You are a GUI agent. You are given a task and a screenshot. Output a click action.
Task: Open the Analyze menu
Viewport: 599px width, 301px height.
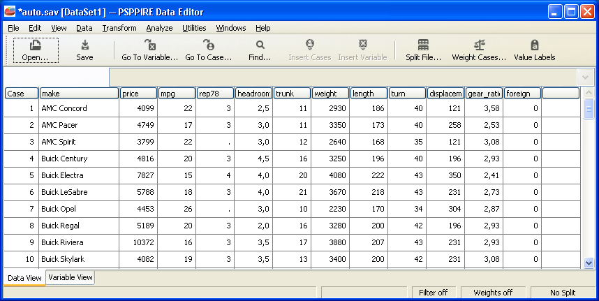coord(159,28)
